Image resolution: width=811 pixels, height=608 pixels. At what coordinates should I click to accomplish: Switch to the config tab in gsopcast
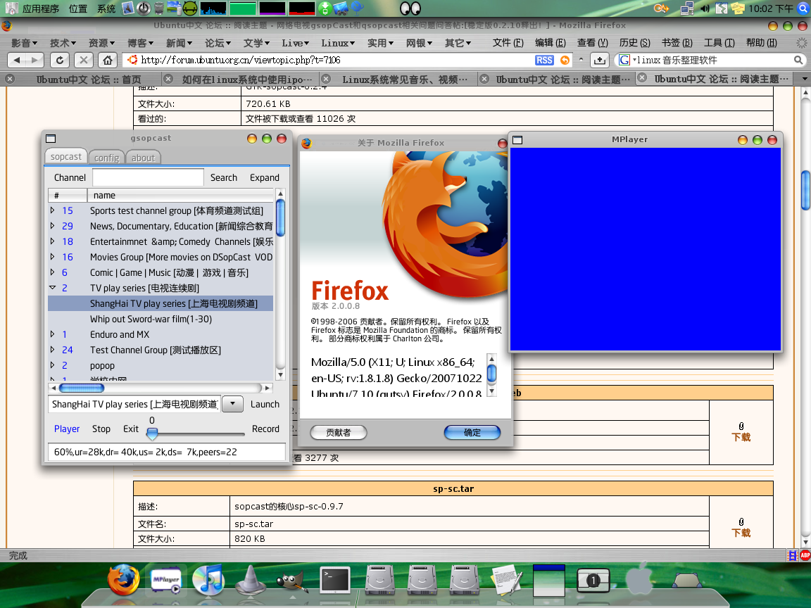[106, 158]
